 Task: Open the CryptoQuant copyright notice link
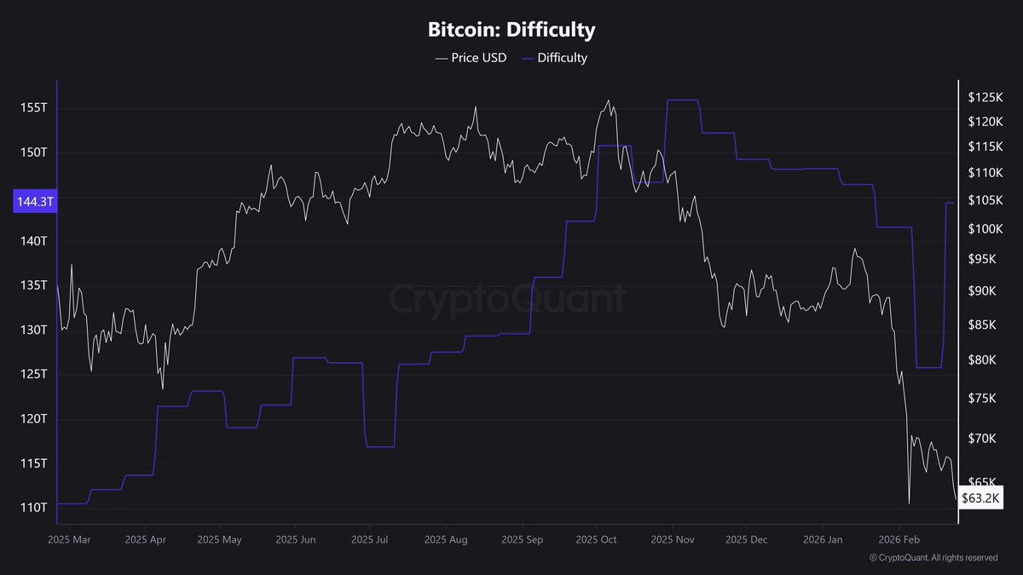coord(933,558)
